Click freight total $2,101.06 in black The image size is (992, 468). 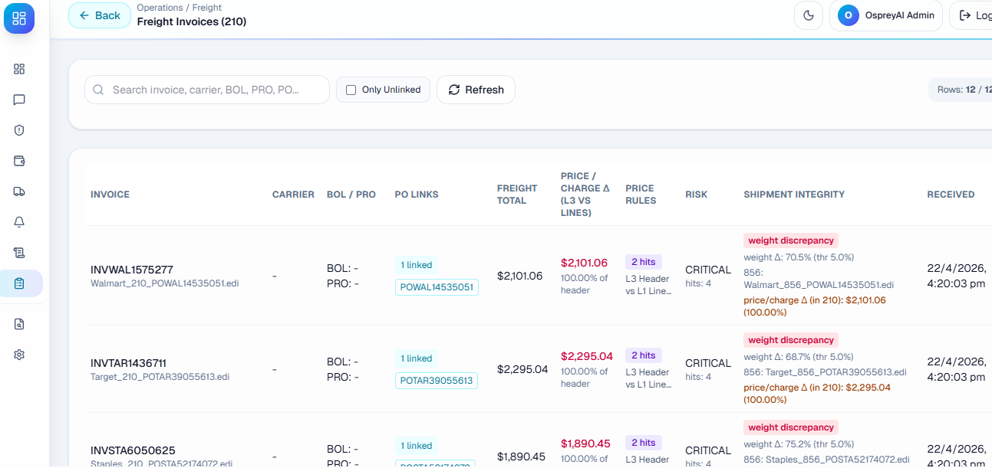pyautogui.click(x=519, y=276)
